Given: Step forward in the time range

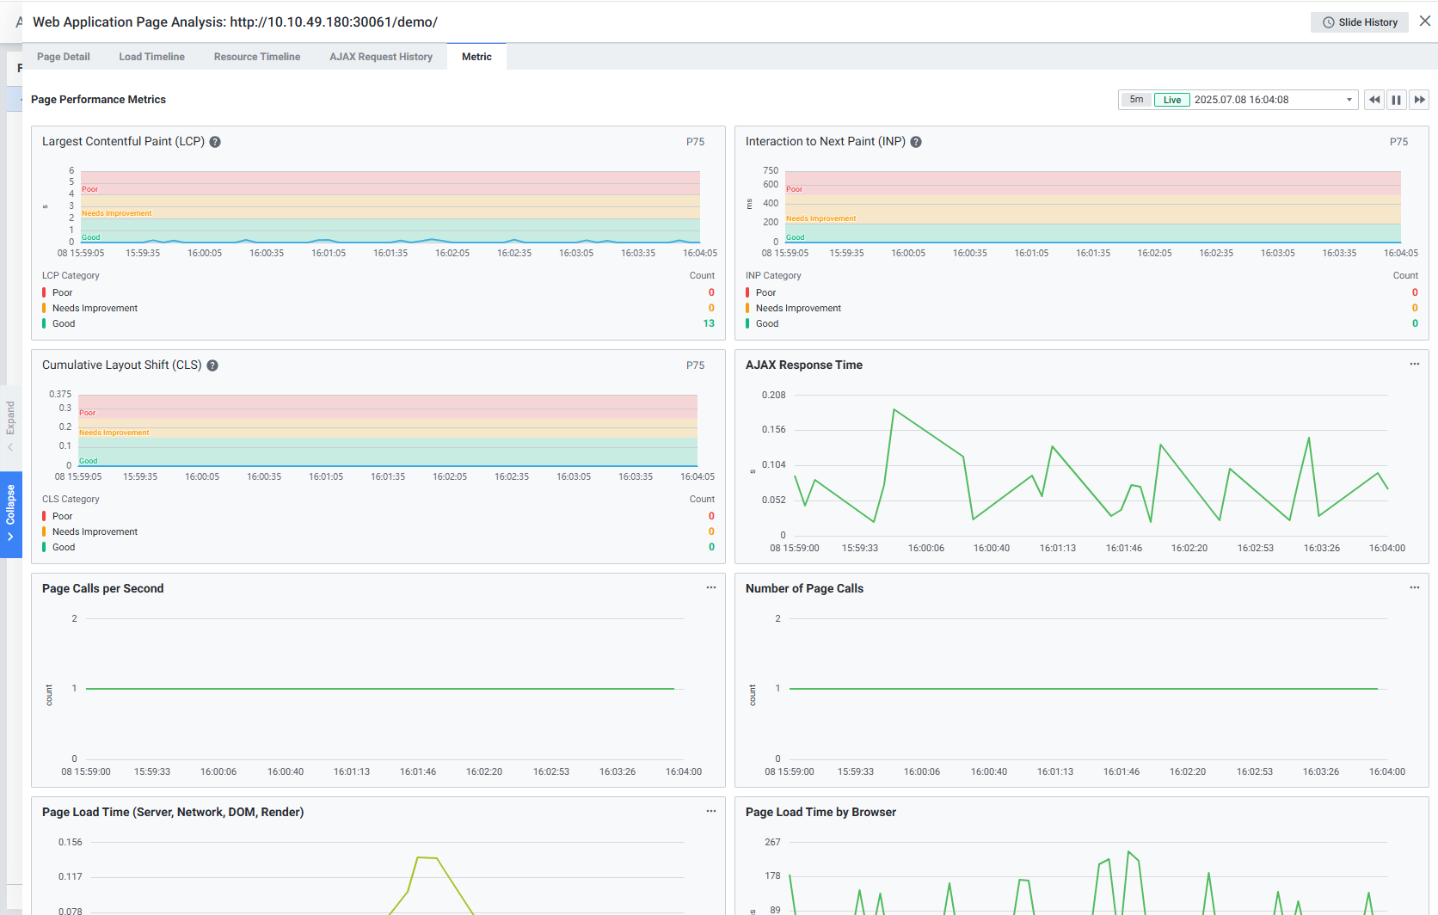Looking at the screenshot, I should [x=1419, y=100].
